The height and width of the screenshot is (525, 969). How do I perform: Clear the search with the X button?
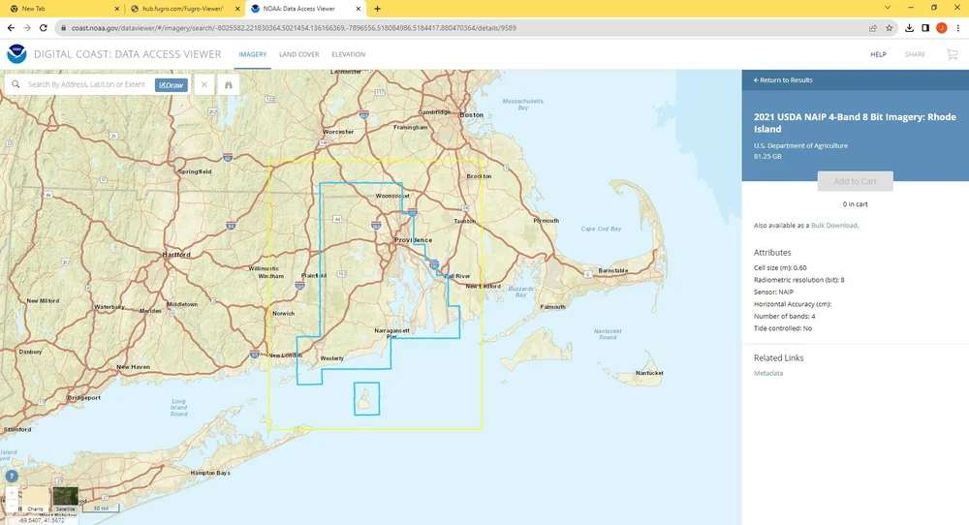click(x=203, y=84)
